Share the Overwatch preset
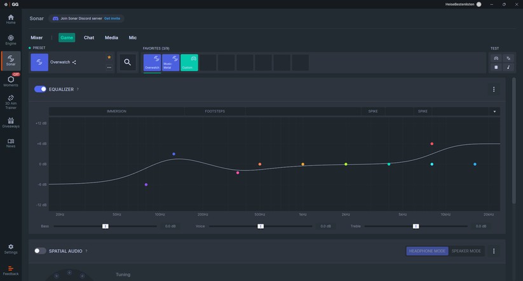Screen dimensions: 523x281 click(74, 62)
